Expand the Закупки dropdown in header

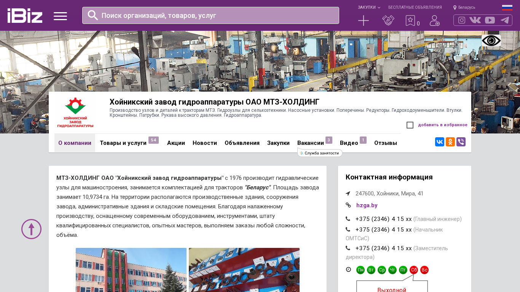point(369,7)
